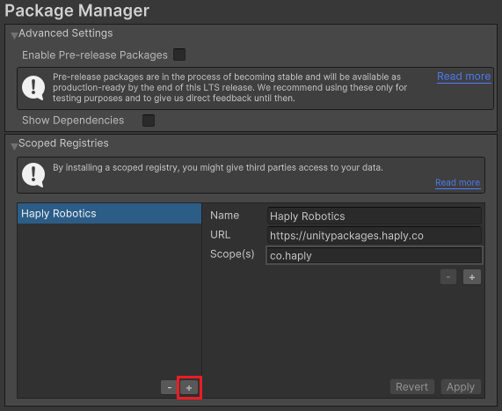Click the scoped registry warning icon
502x411 pixels.
(33, 175)
